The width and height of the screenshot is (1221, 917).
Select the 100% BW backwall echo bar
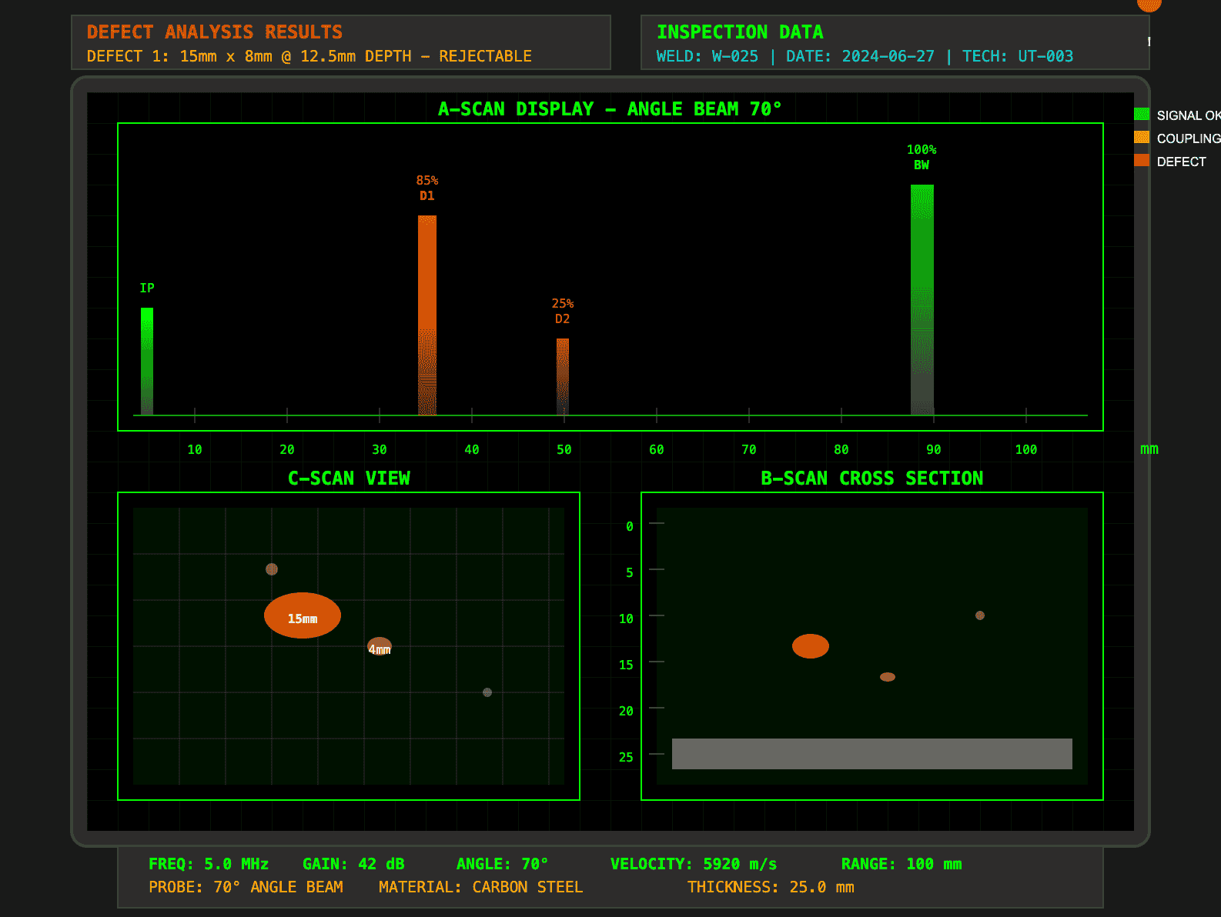point(922,300)
